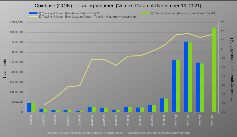
Task: Click the blue 2020/Q4 bar
Action: [162, 105]
